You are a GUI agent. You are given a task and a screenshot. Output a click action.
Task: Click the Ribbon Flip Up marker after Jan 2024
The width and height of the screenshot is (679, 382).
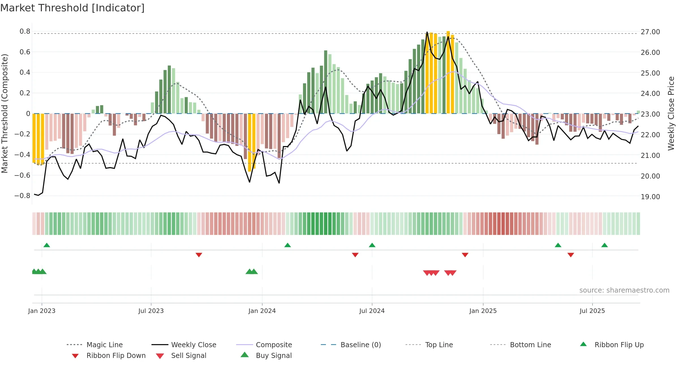[287, 245]
